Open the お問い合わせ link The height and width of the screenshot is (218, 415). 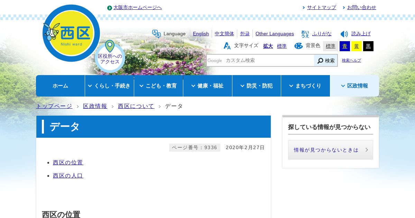click(x=362, y=8)
